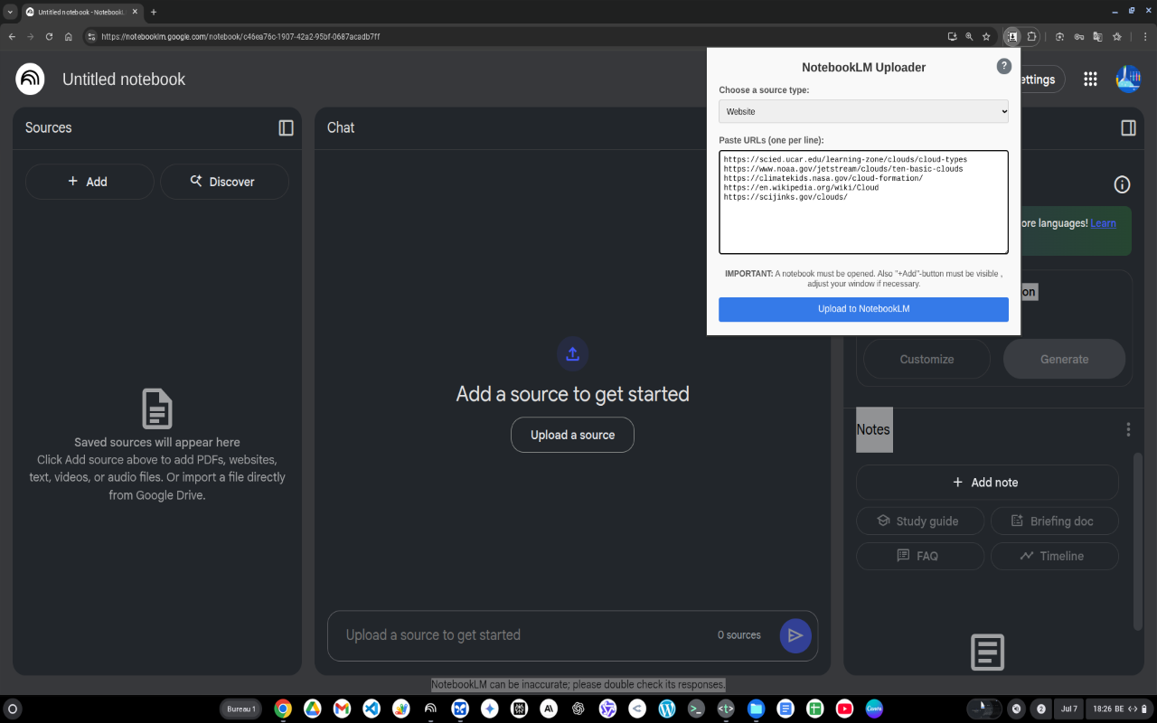This screenshot has width=1157, height=723.
Task: Click the Studio panel scrollbar
Action: tap(1138, 540)
